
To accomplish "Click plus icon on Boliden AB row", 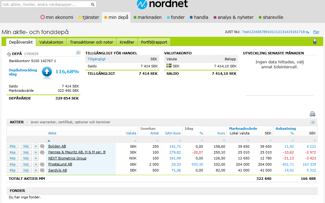I will [x=36, y=146].
